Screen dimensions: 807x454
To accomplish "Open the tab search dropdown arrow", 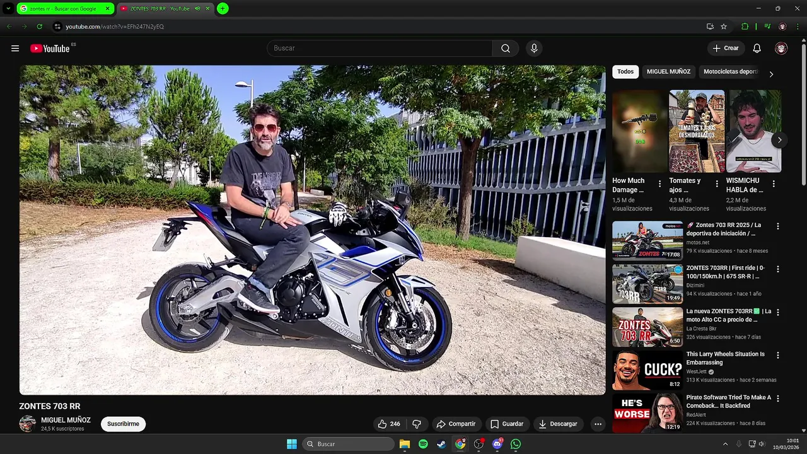I will (x=8, y=9).
